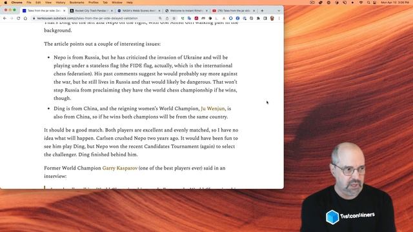Image resolution: width=413 pixels, height=232 pixels.
Task: Toggle the Chrome side panel
Action: 265,19
